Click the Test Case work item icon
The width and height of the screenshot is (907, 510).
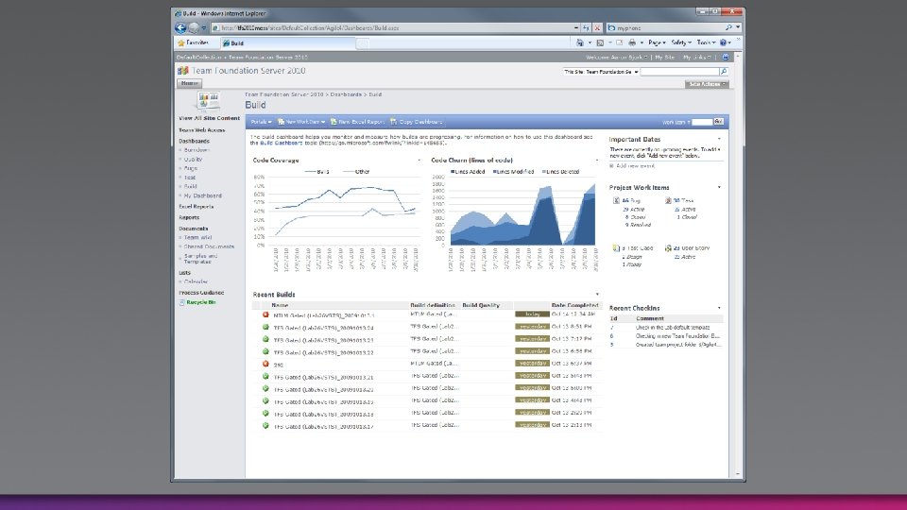[616, 248]
